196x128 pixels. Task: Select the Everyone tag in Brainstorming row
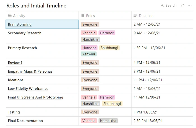coord(90,24)
